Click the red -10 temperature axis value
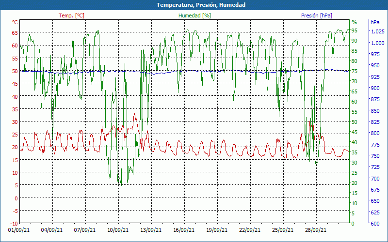388x242 pixels. [15, 224]
